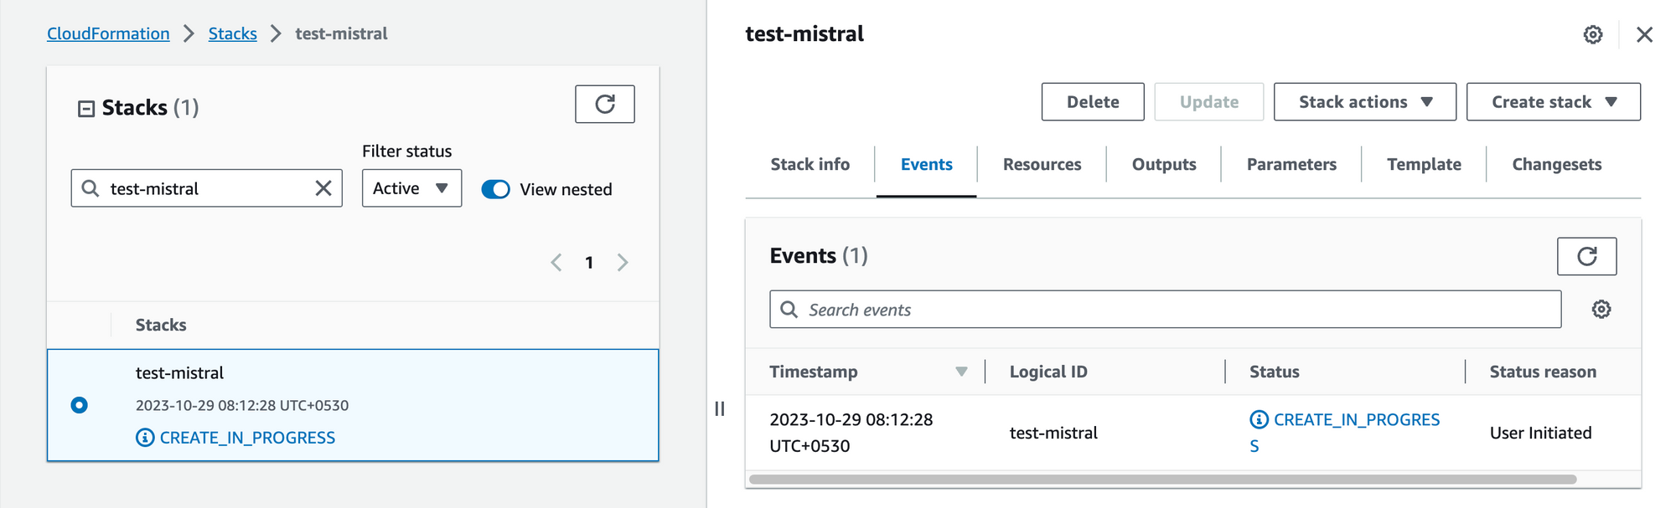Viewport: 1676px width, 508px height.
Task: Click the split panel resize handle
Action: (x=720, y=408)
